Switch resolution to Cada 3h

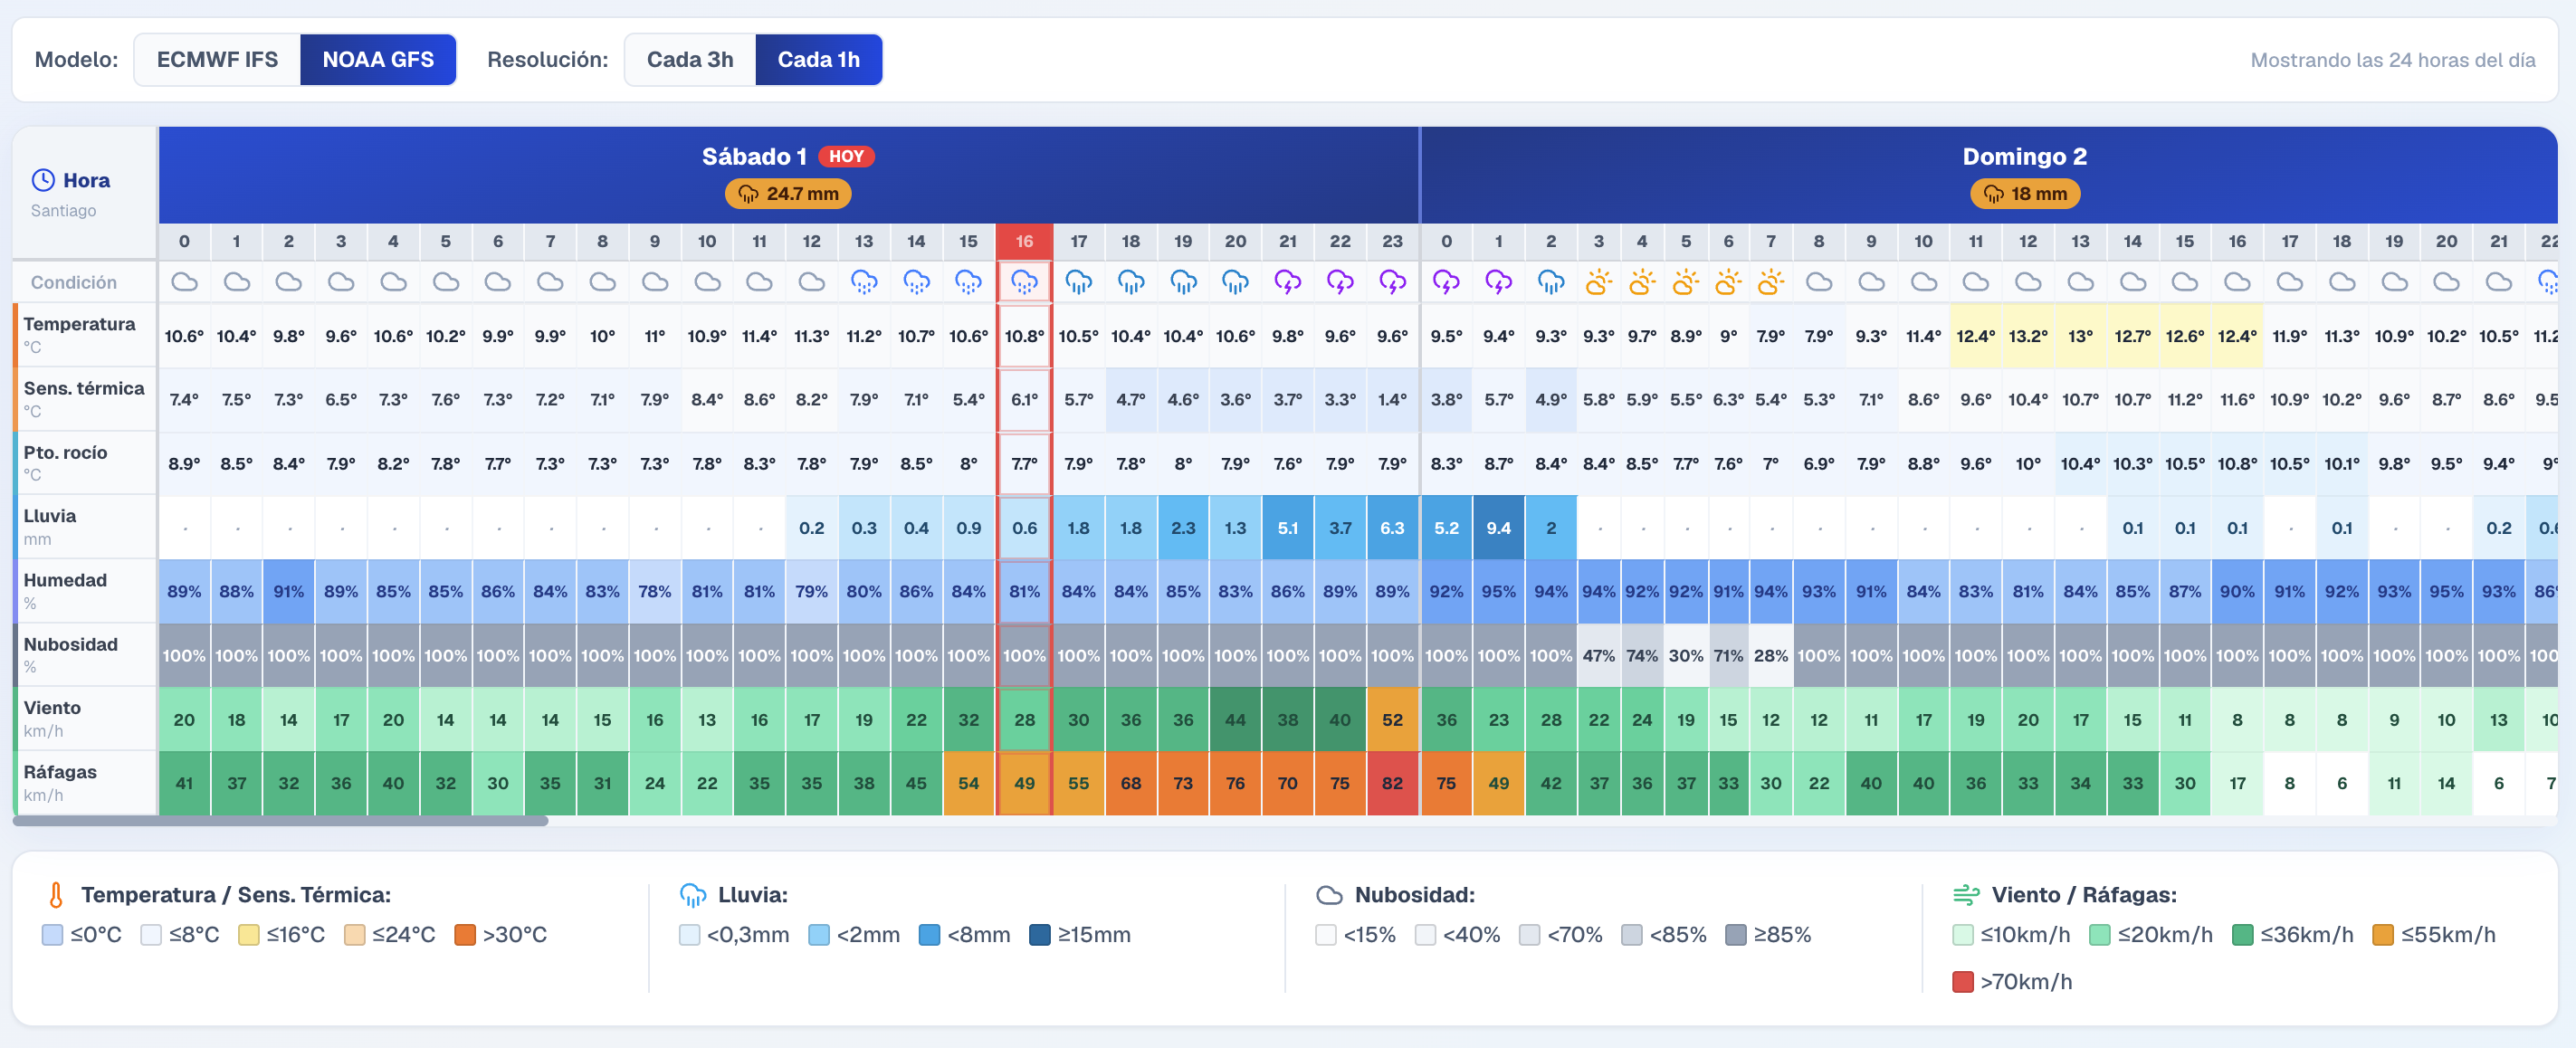click(x=690, y=60)
